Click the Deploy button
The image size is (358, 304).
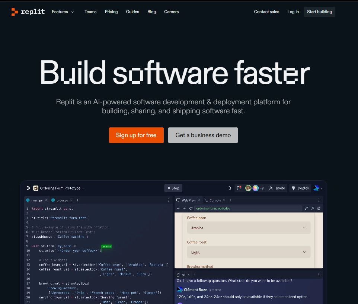pyautogui.click(x=300, y=188)
